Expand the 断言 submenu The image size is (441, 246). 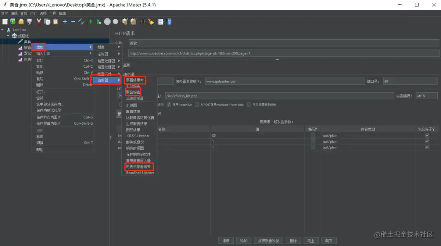coord(108,47)
